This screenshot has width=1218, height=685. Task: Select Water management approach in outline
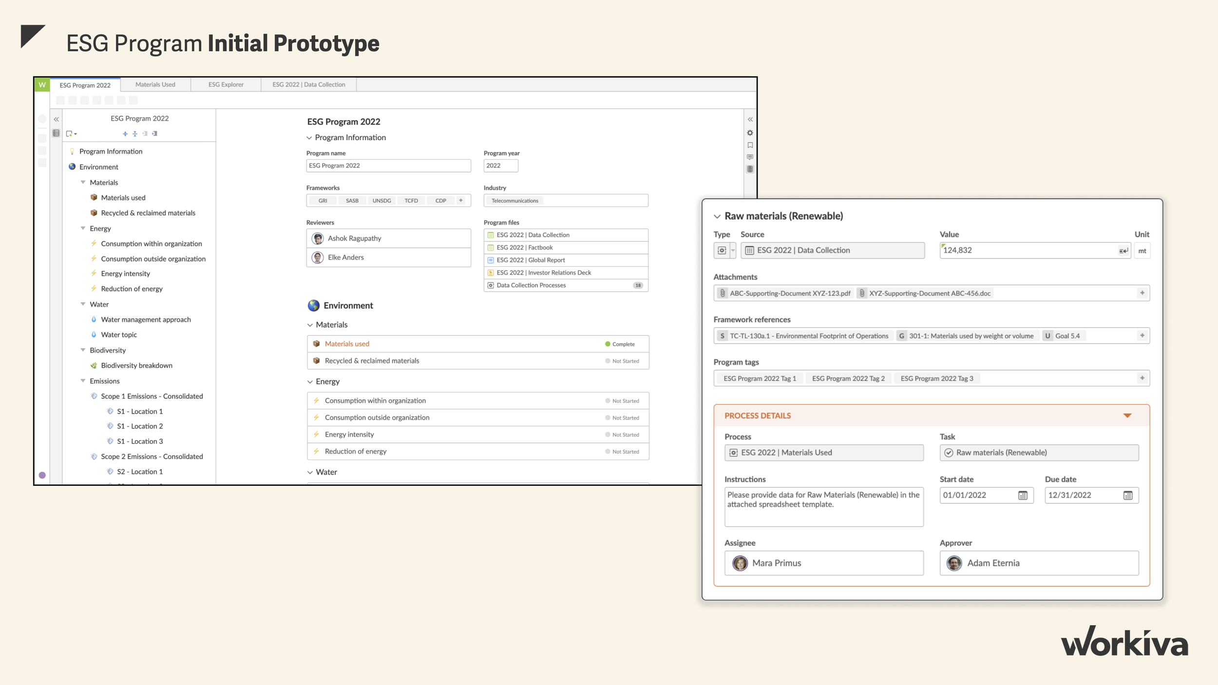[146, 319]
